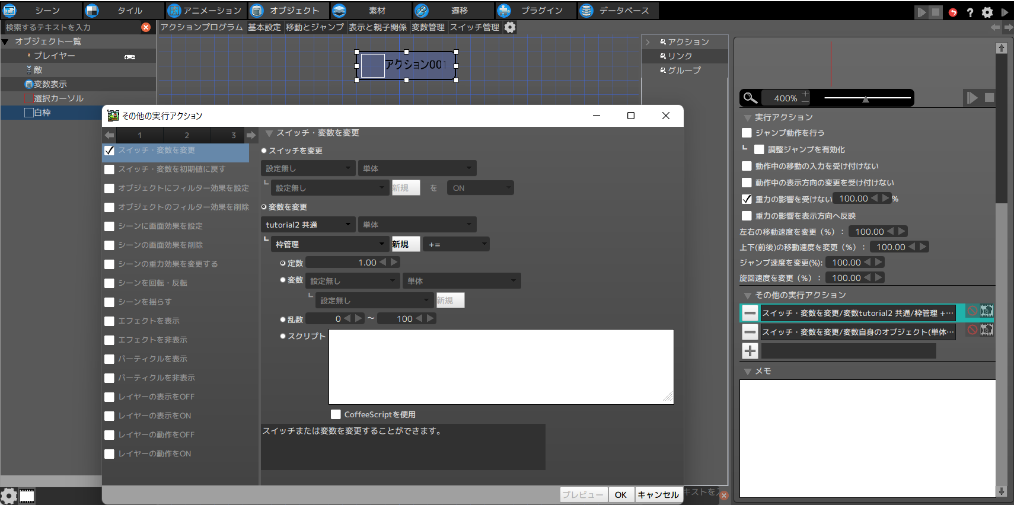Click the スクリプト text area
The height and width of the screenshot is (505, 1014).
tap(501, 367)
